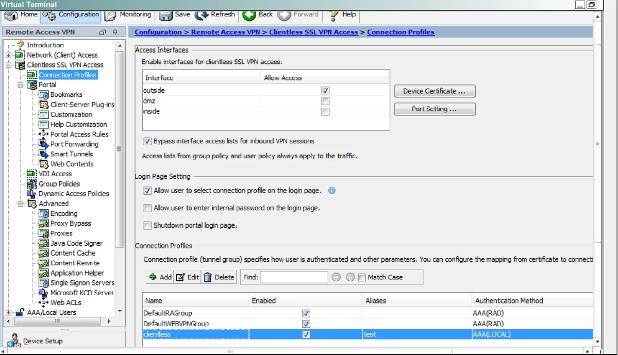This screenshot has height=355, width=618.
Task: Click the Port Setting button
Action: coord(435,109)
